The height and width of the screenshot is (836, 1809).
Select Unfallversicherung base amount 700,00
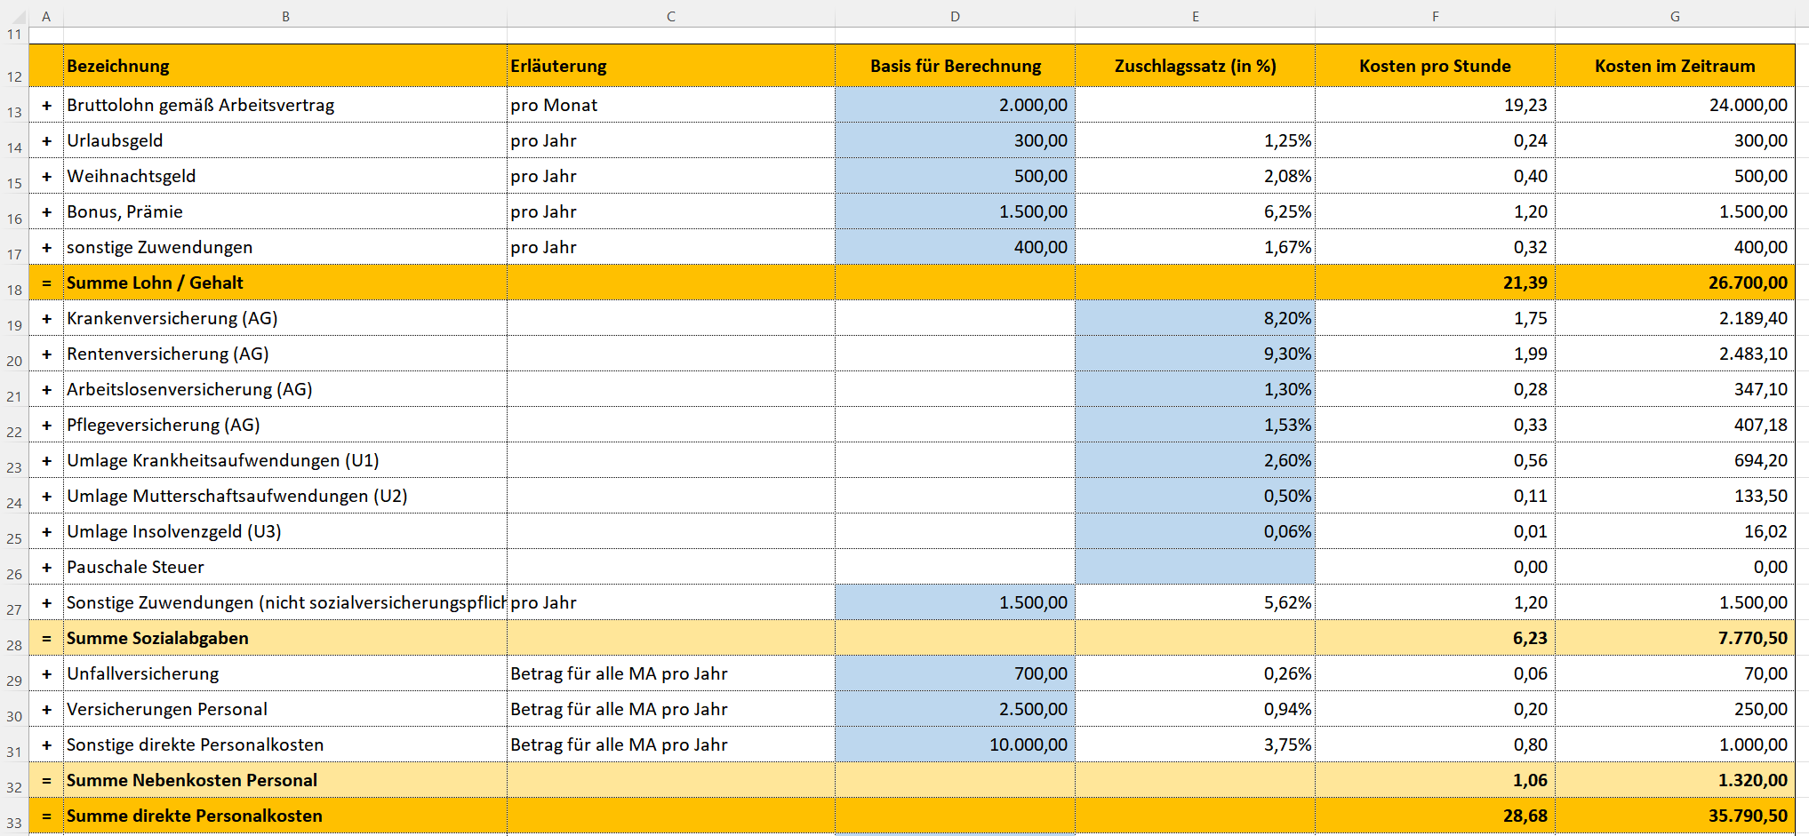[955, 673]
